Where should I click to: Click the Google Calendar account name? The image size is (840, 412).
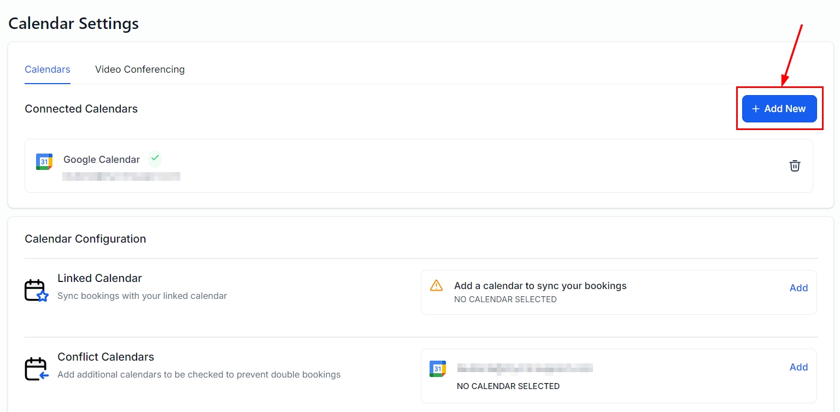[102, 160]
